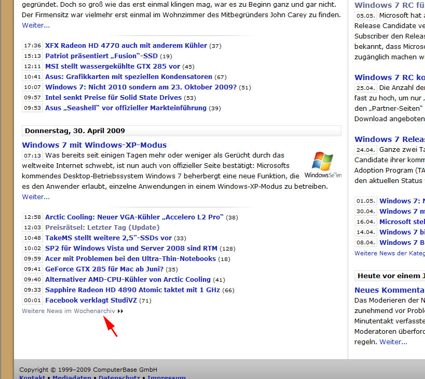This screenshot has width=425, height=379.
Task: Open sidebar headline Windows 7 Releas…
Action: coord(390,139)
